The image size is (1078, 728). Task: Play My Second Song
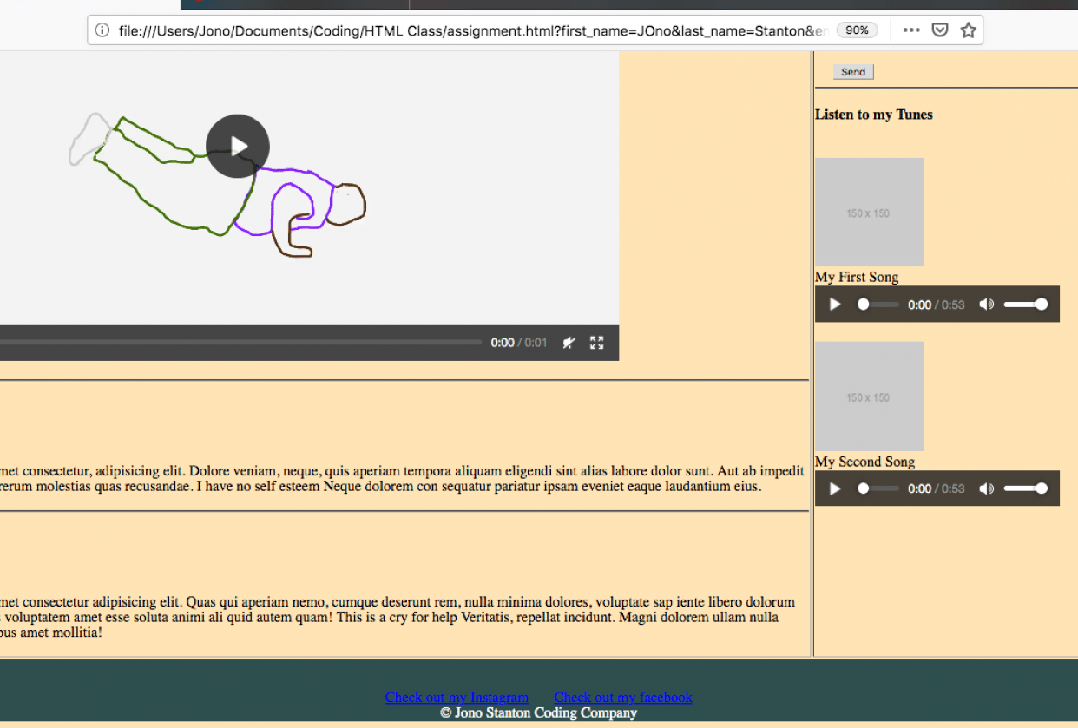pos(834,489)
